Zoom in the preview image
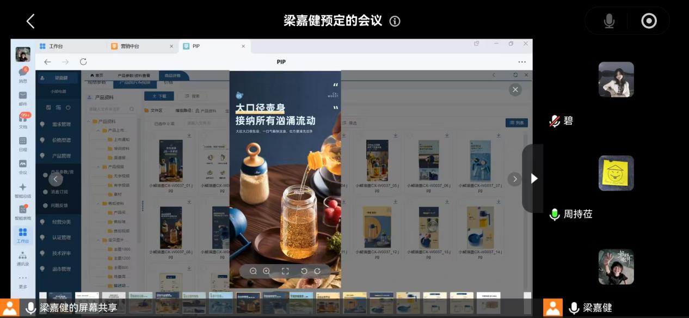 (x=266, y=271)
